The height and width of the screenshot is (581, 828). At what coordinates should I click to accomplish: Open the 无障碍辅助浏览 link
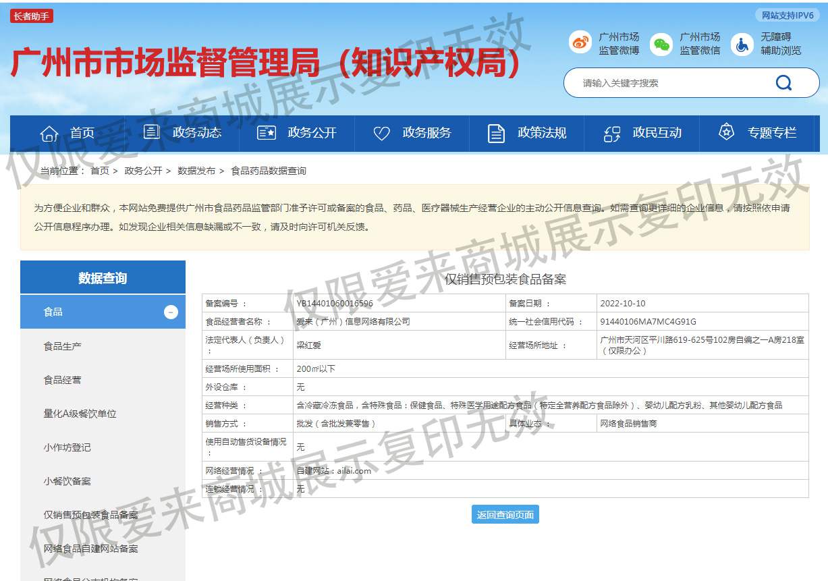point(781,44)
